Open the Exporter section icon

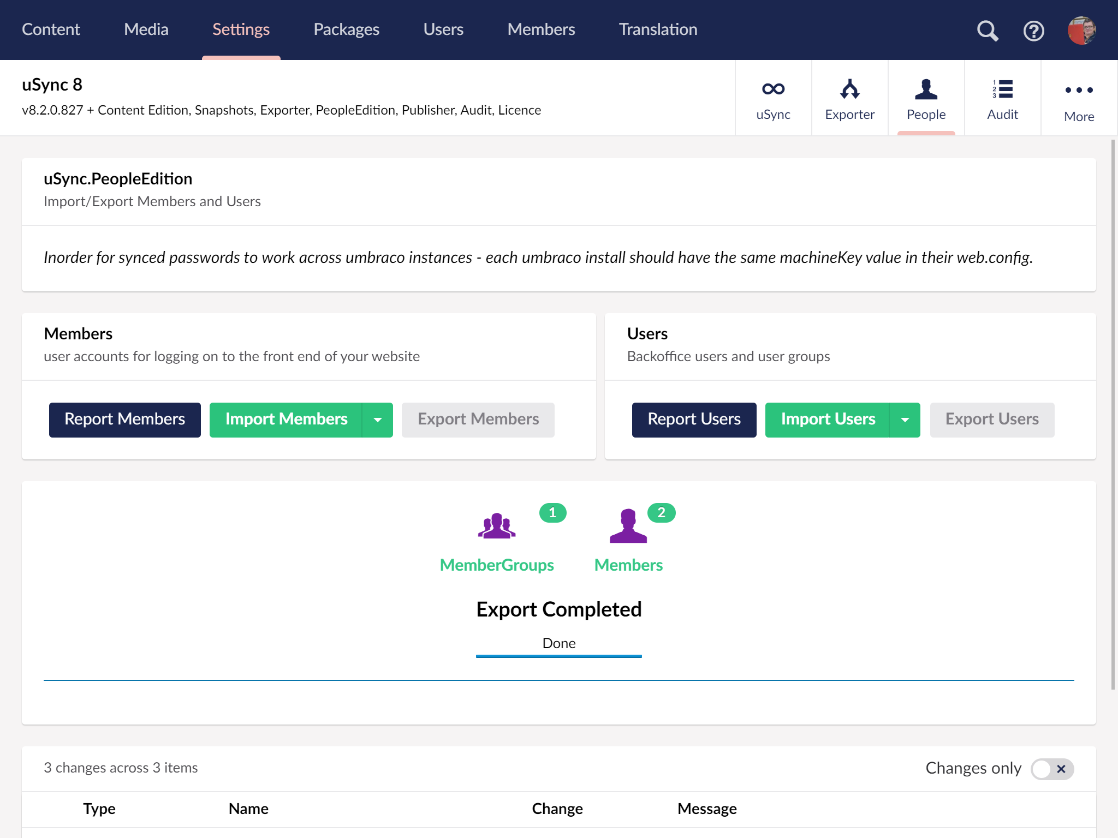click(x=849, y=89)
